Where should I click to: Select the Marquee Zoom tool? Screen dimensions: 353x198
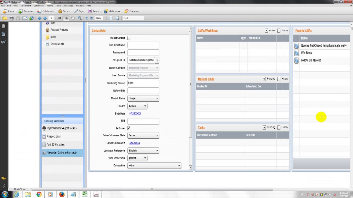point(80,18)
